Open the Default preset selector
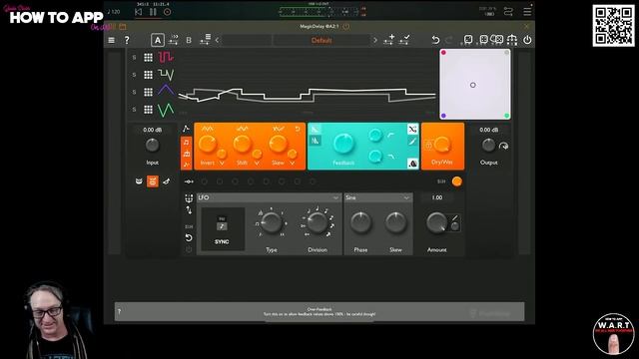The image size is (639, 359). [321, 40]
